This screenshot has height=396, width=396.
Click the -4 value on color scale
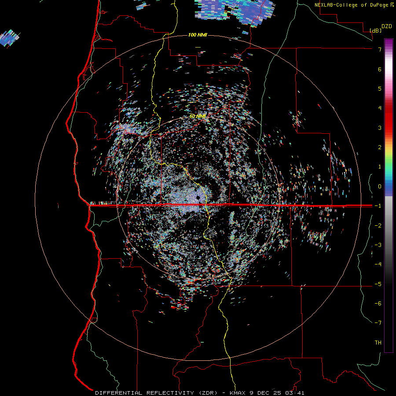[378, 264]
